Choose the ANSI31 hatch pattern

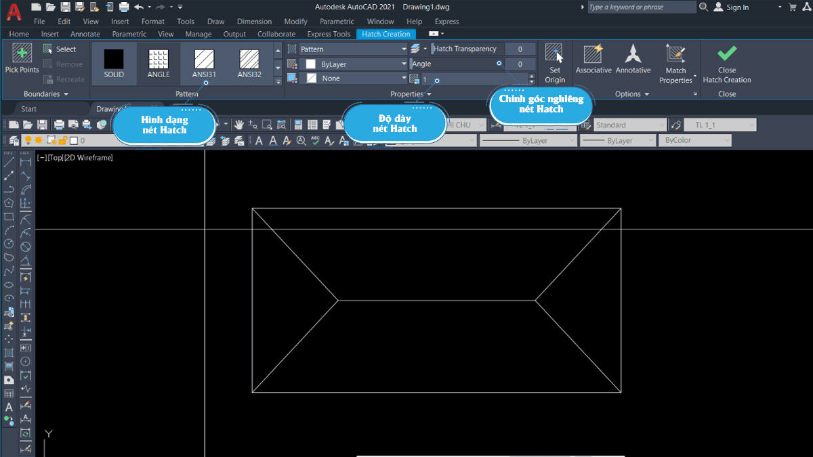[x=204, y=64]
